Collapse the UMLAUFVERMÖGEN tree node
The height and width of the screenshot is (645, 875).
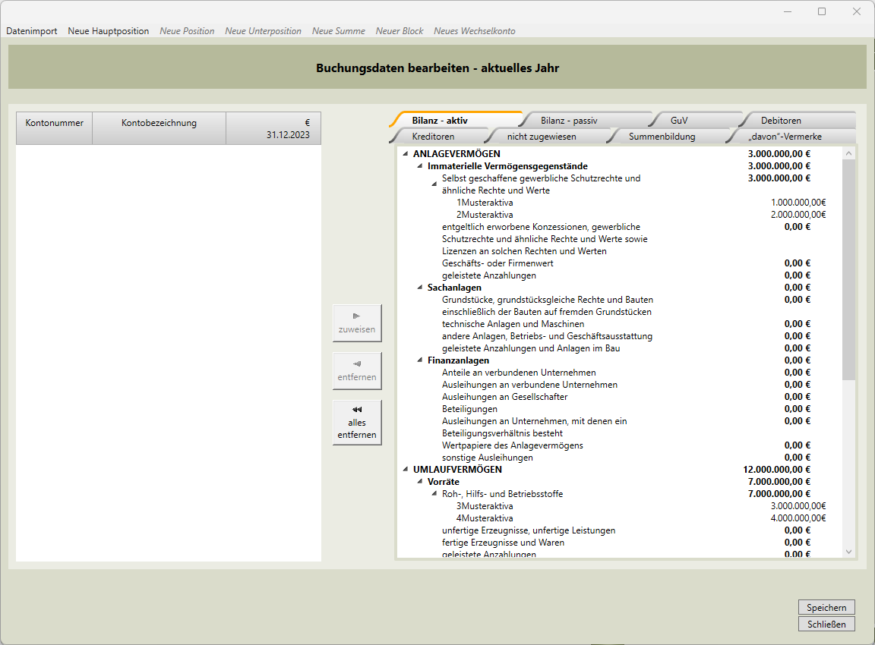pyautogui.click(x=405, y=470)
